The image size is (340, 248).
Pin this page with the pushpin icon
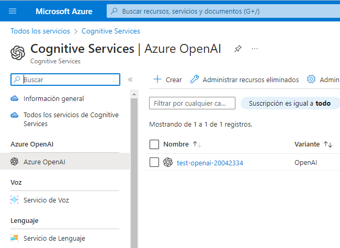237,49
